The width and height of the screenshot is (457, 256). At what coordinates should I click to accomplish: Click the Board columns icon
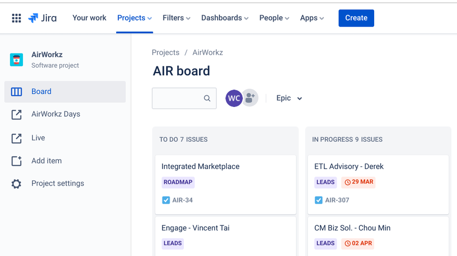[16, 92]
